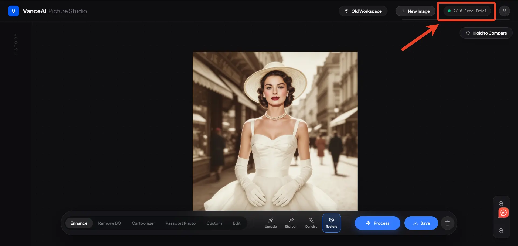Click the red AI assistant icon
Screen dimensions: 518x246
click(x=503, y=213)
